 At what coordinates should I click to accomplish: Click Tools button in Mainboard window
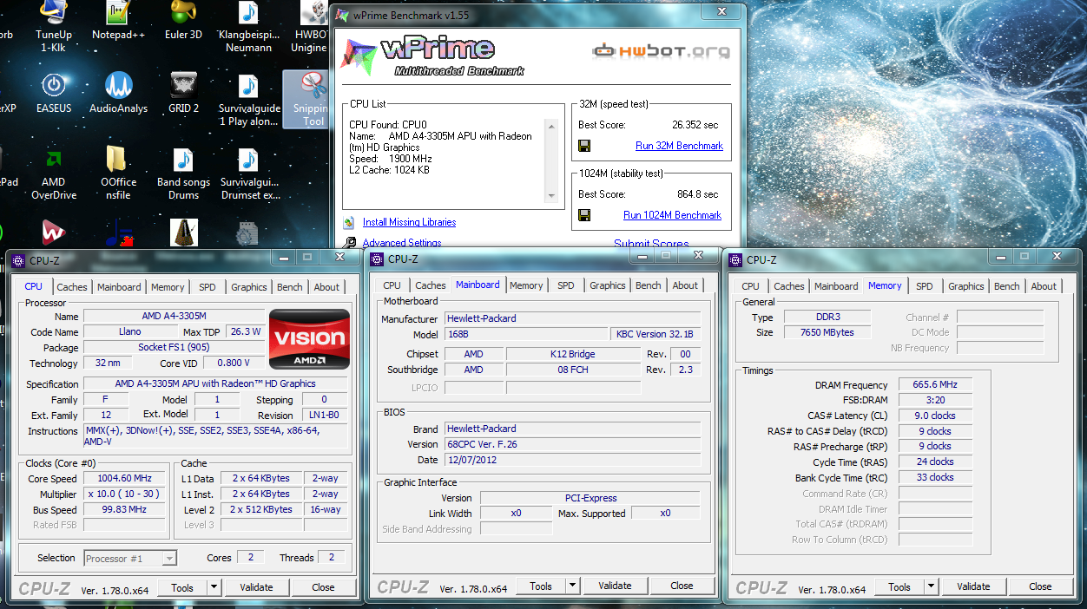click(x=541, y=586)
